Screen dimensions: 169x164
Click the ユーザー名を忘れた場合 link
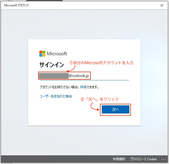56,96
